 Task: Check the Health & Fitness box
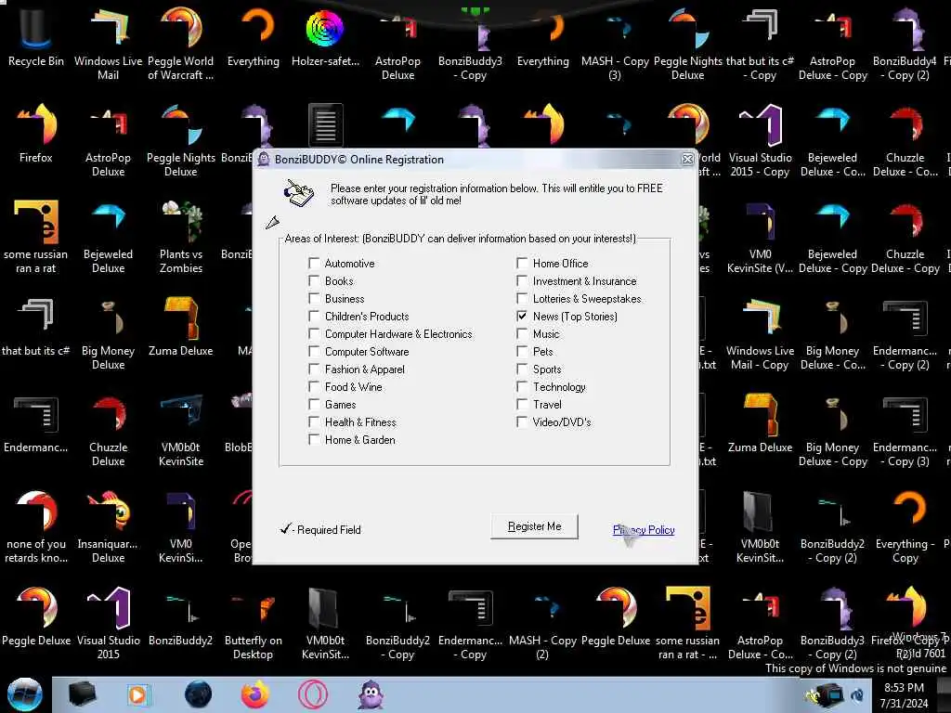click(x=314, y=422)
